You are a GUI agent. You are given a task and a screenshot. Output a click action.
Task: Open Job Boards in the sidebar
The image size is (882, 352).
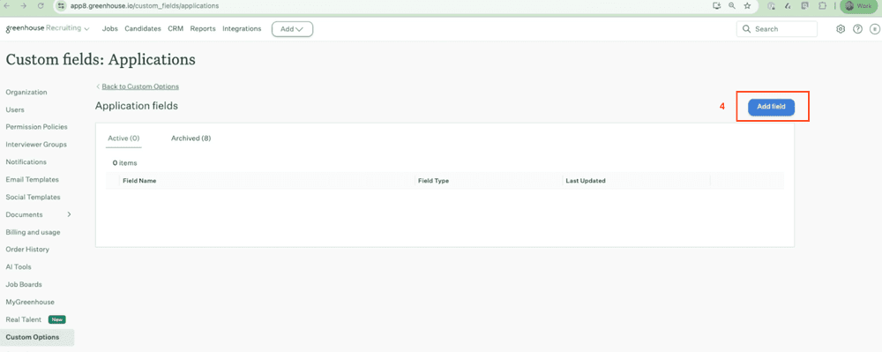click(x=24, y=285)
